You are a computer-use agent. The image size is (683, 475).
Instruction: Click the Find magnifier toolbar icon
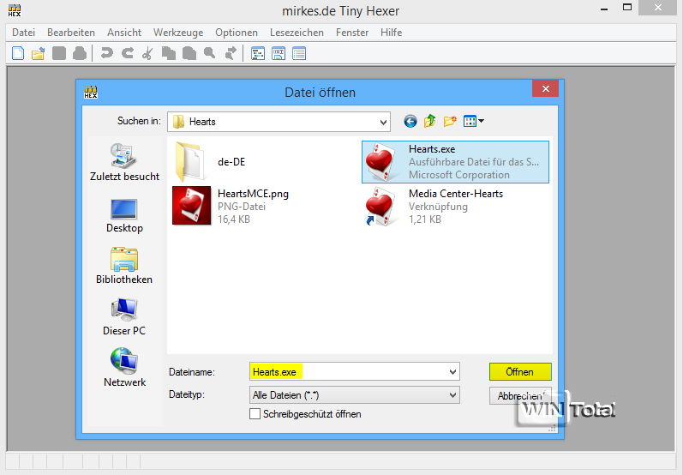pos(209,54)
